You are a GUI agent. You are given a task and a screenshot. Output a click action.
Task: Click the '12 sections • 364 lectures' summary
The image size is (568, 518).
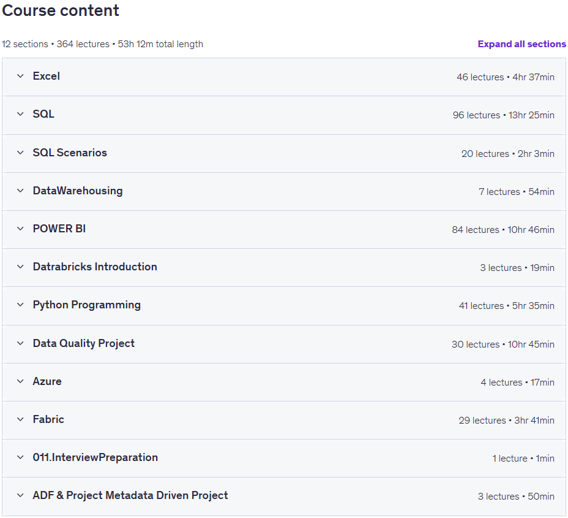(x=56, y=44)
